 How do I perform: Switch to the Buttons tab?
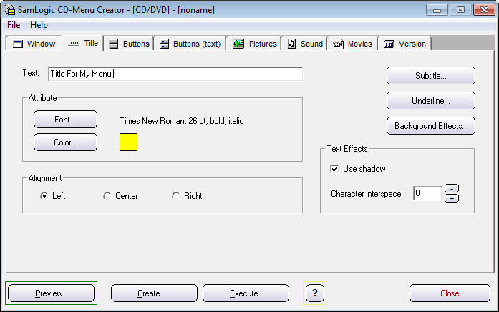[129, 44]
